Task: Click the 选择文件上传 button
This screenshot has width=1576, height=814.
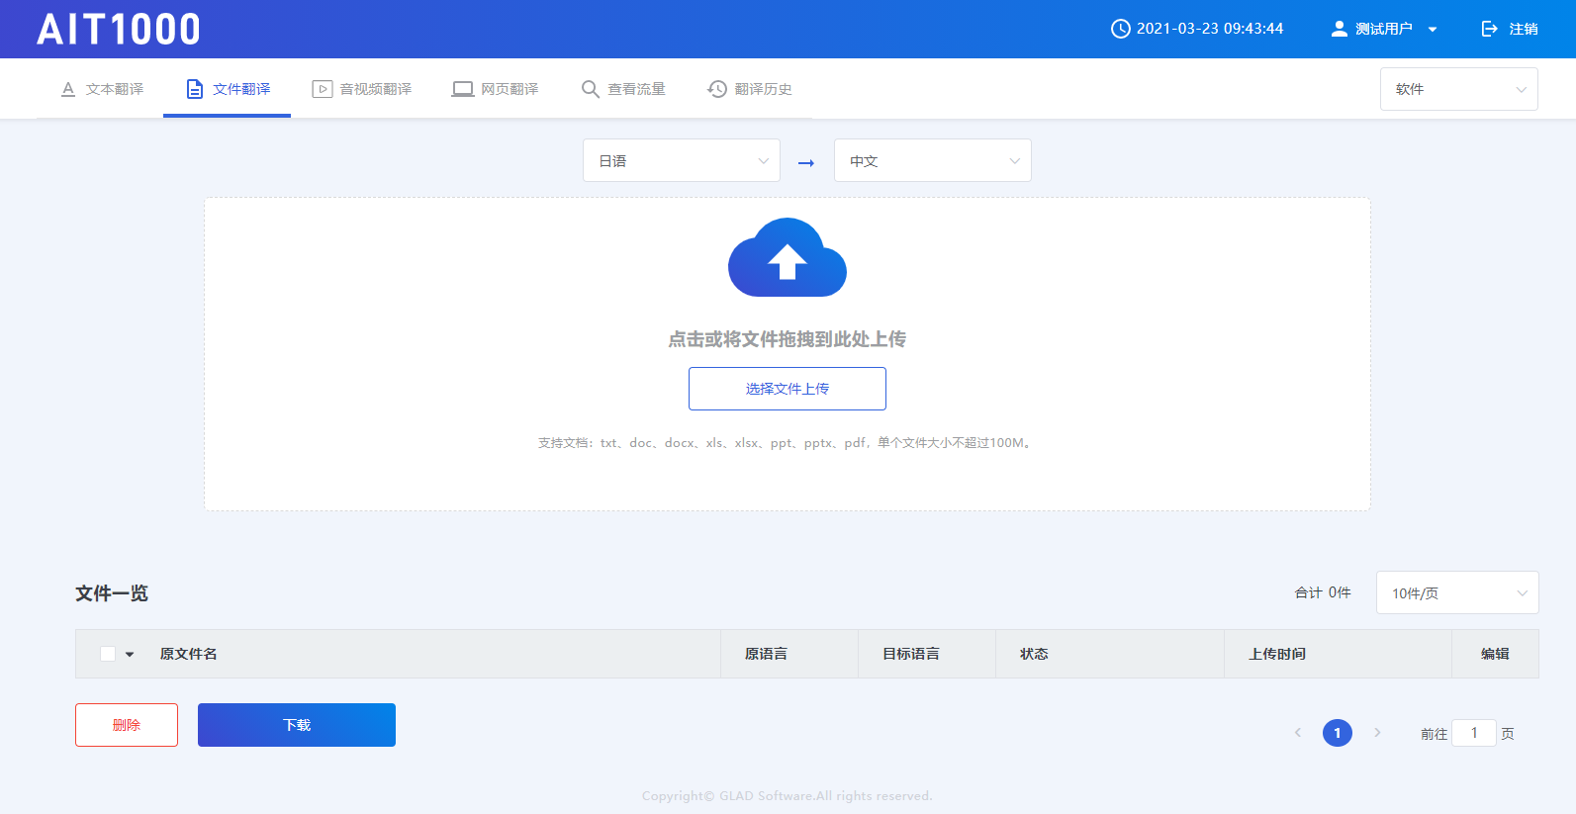Action: (787, 389)
